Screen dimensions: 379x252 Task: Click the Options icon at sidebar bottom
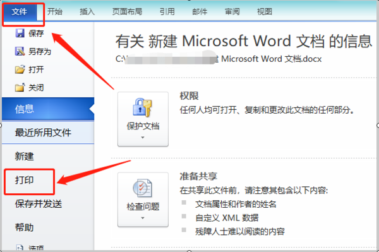click(x=20, y=248)
